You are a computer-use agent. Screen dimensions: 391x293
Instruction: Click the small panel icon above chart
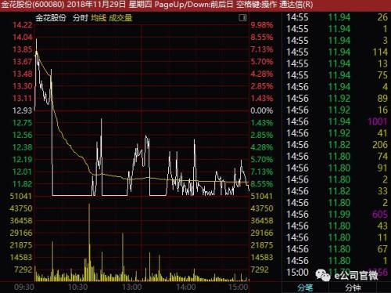coord(243,18)
